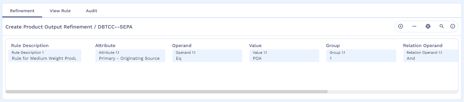Open the Operand 1.1 dropdown showing Eq

pos(207,56)
